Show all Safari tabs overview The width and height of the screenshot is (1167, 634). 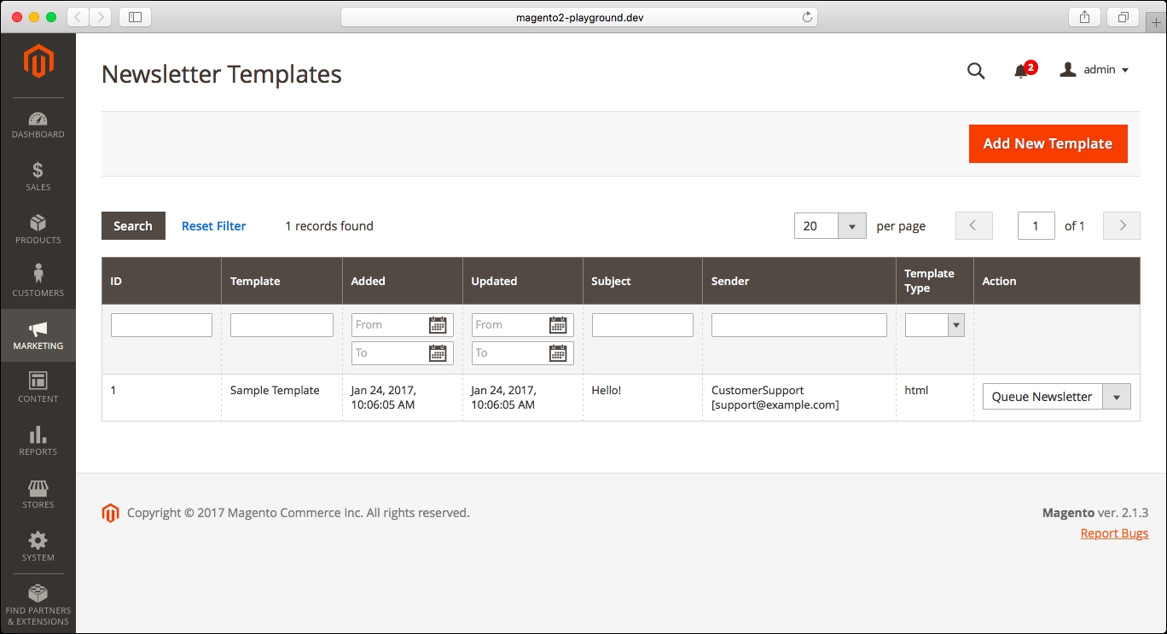1123,17
